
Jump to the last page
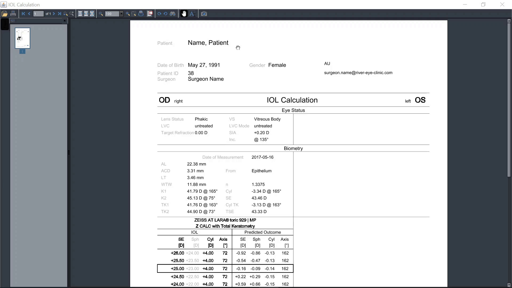(59, 14)
